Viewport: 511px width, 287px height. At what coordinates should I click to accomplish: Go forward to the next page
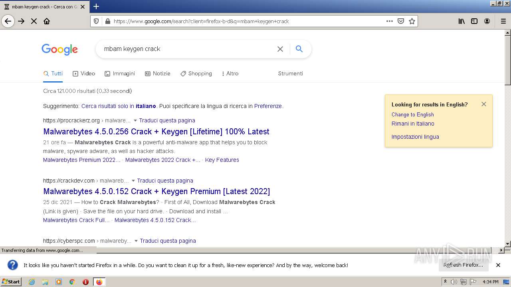[x=21, y=21]
